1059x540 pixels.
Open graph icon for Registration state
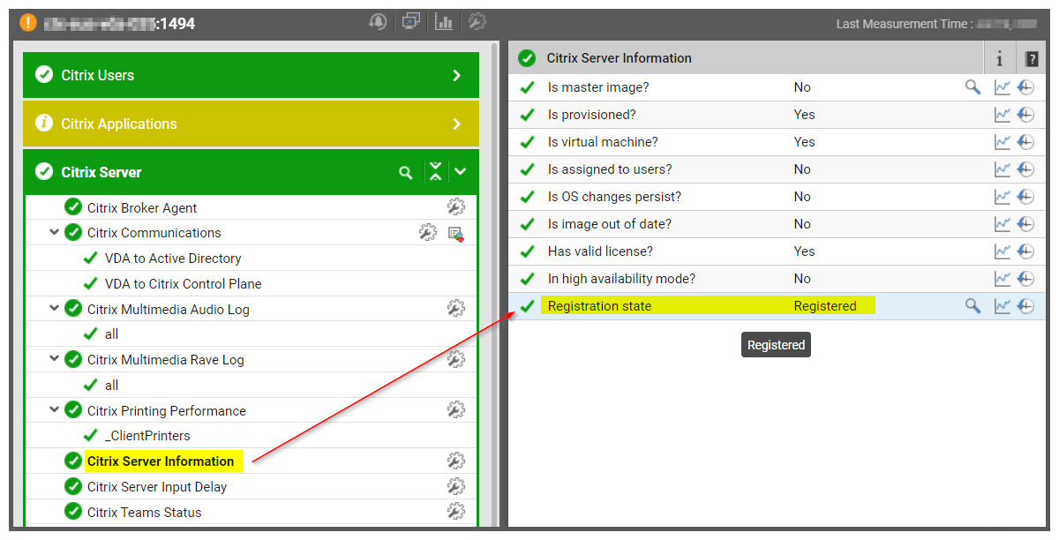1003,306
